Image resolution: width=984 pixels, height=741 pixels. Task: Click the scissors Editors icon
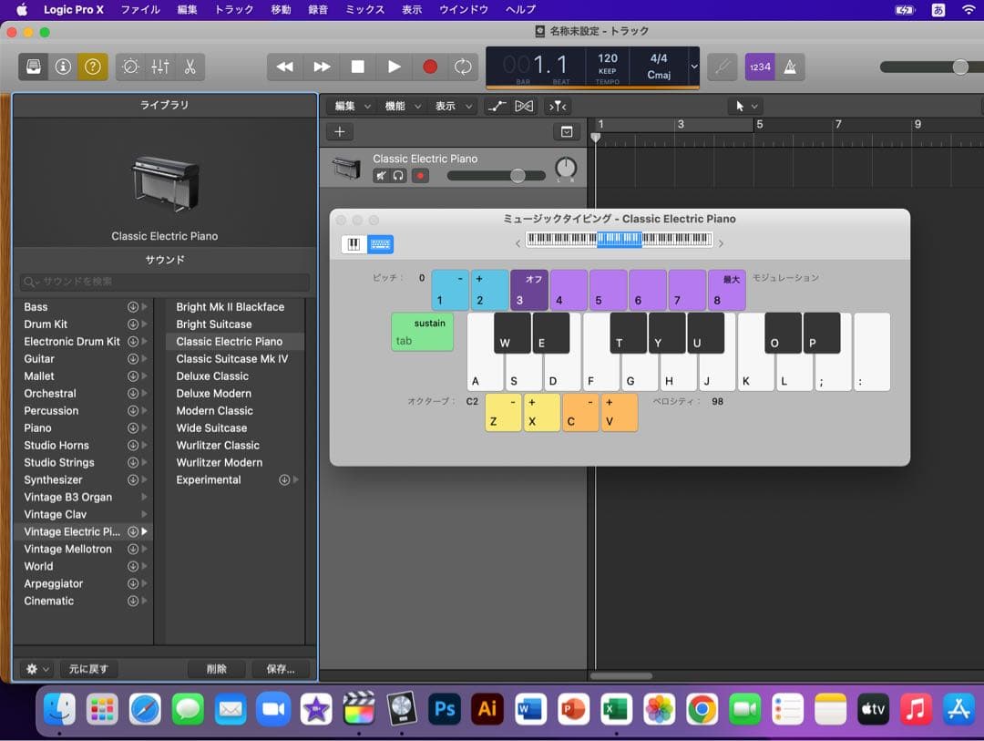190,67
